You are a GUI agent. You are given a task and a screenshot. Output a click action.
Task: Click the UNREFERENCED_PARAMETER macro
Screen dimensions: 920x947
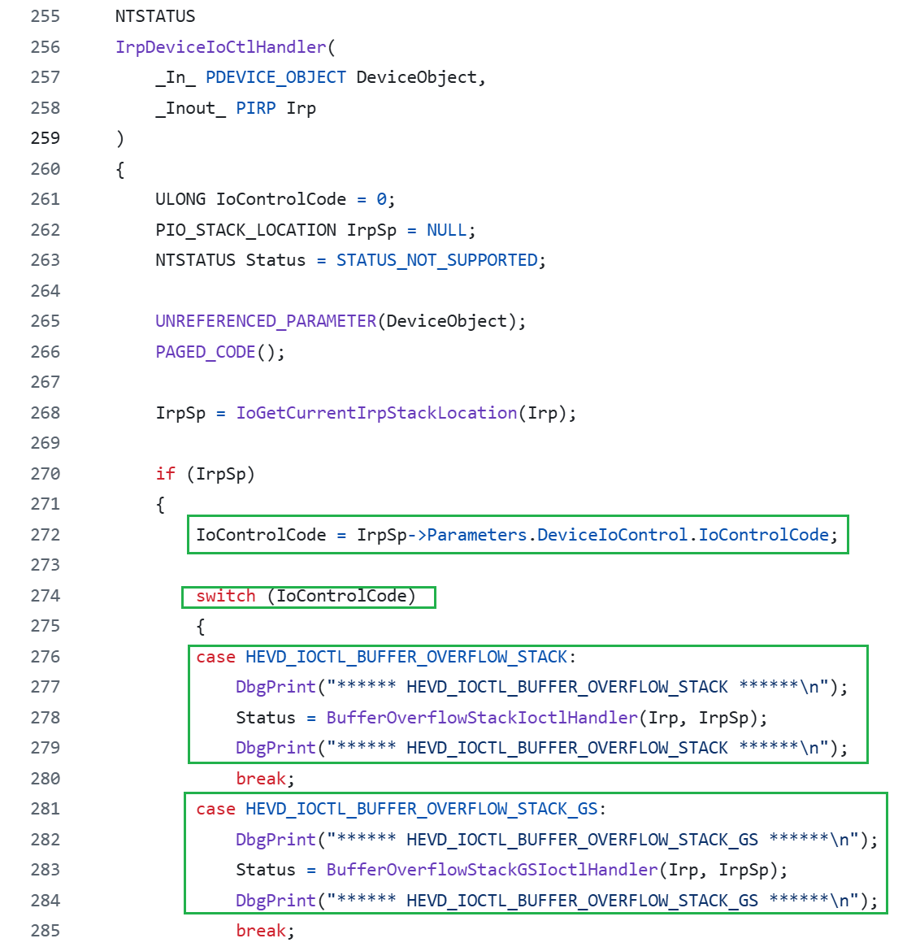point(266,321)
